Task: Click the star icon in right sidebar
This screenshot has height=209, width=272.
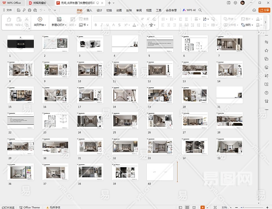Action: point(266,51)
